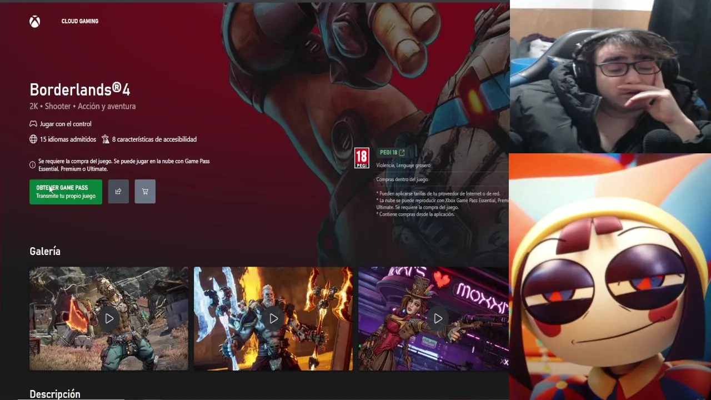The image size is (711, 400).
Task: Open the Cloud Gaming menu item
Action: (x=80, y=21)
